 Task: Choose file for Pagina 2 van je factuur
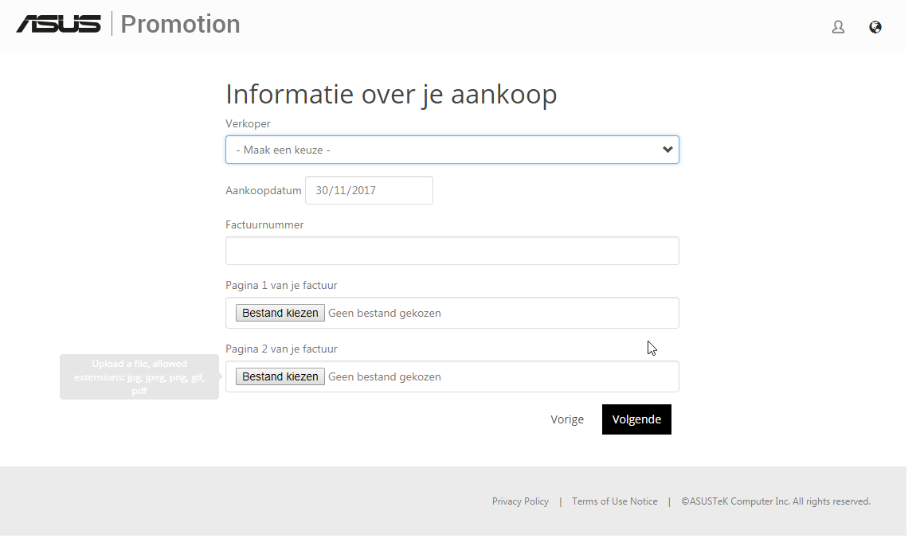tap(280, 376)
